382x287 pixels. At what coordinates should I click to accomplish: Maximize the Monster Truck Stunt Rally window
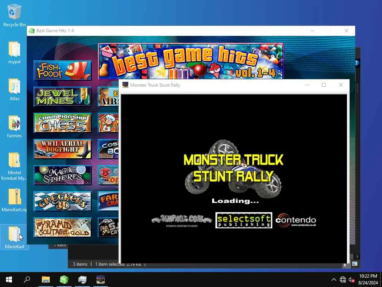point(324,85)
